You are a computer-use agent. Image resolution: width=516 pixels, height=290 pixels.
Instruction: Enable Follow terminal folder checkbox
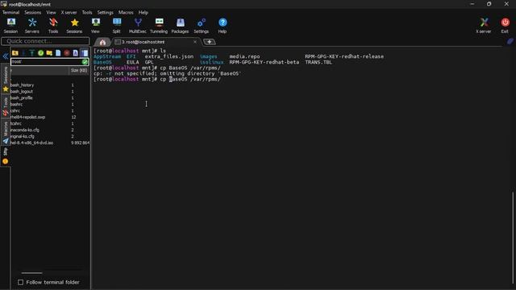coord(20,282)
